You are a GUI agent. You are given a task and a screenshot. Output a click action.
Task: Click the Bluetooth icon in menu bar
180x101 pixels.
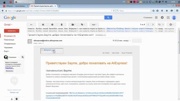pos(150,2)
